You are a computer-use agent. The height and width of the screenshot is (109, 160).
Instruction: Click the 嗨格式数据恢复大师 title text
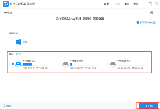click(x=22, y=4)
